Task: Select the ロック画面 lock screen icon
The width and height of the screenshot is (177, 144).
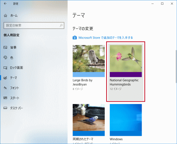Action: click(x=5, y=68)
